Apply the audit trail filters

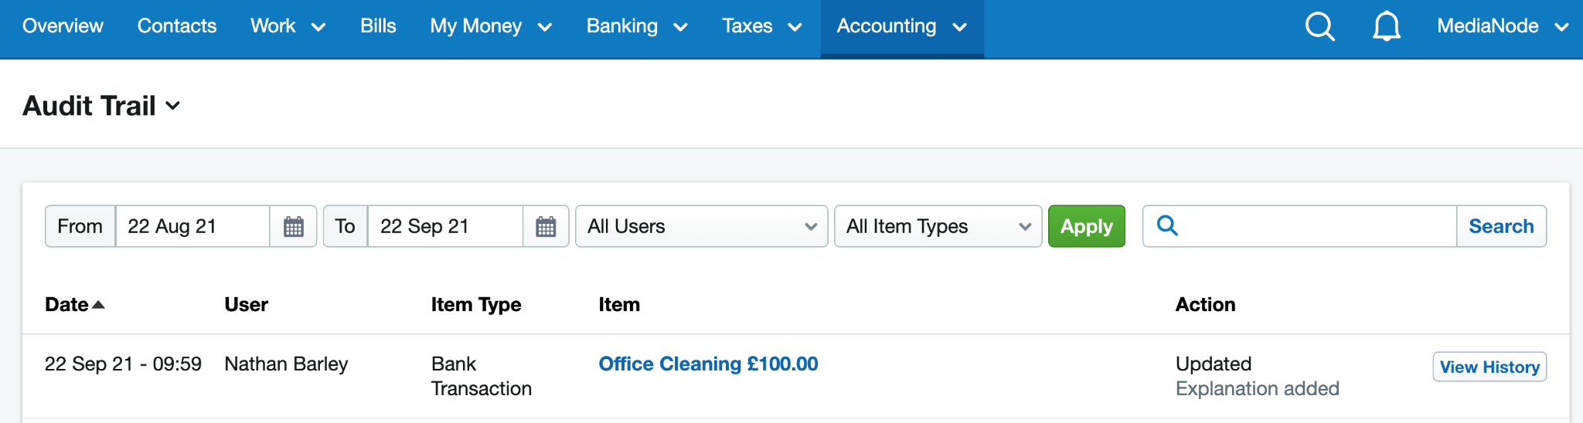click(x=1086, y=226)
